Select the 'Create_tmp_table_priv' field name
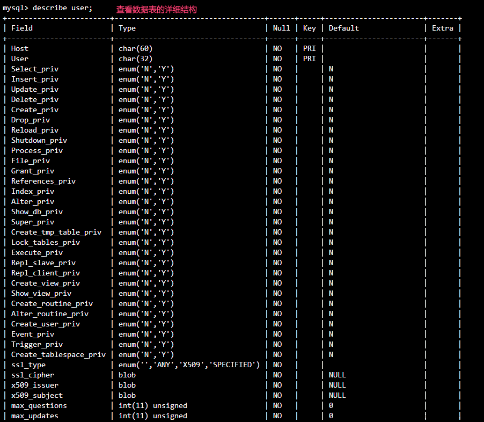The image size is (484, 422). [x=56, y=232]
